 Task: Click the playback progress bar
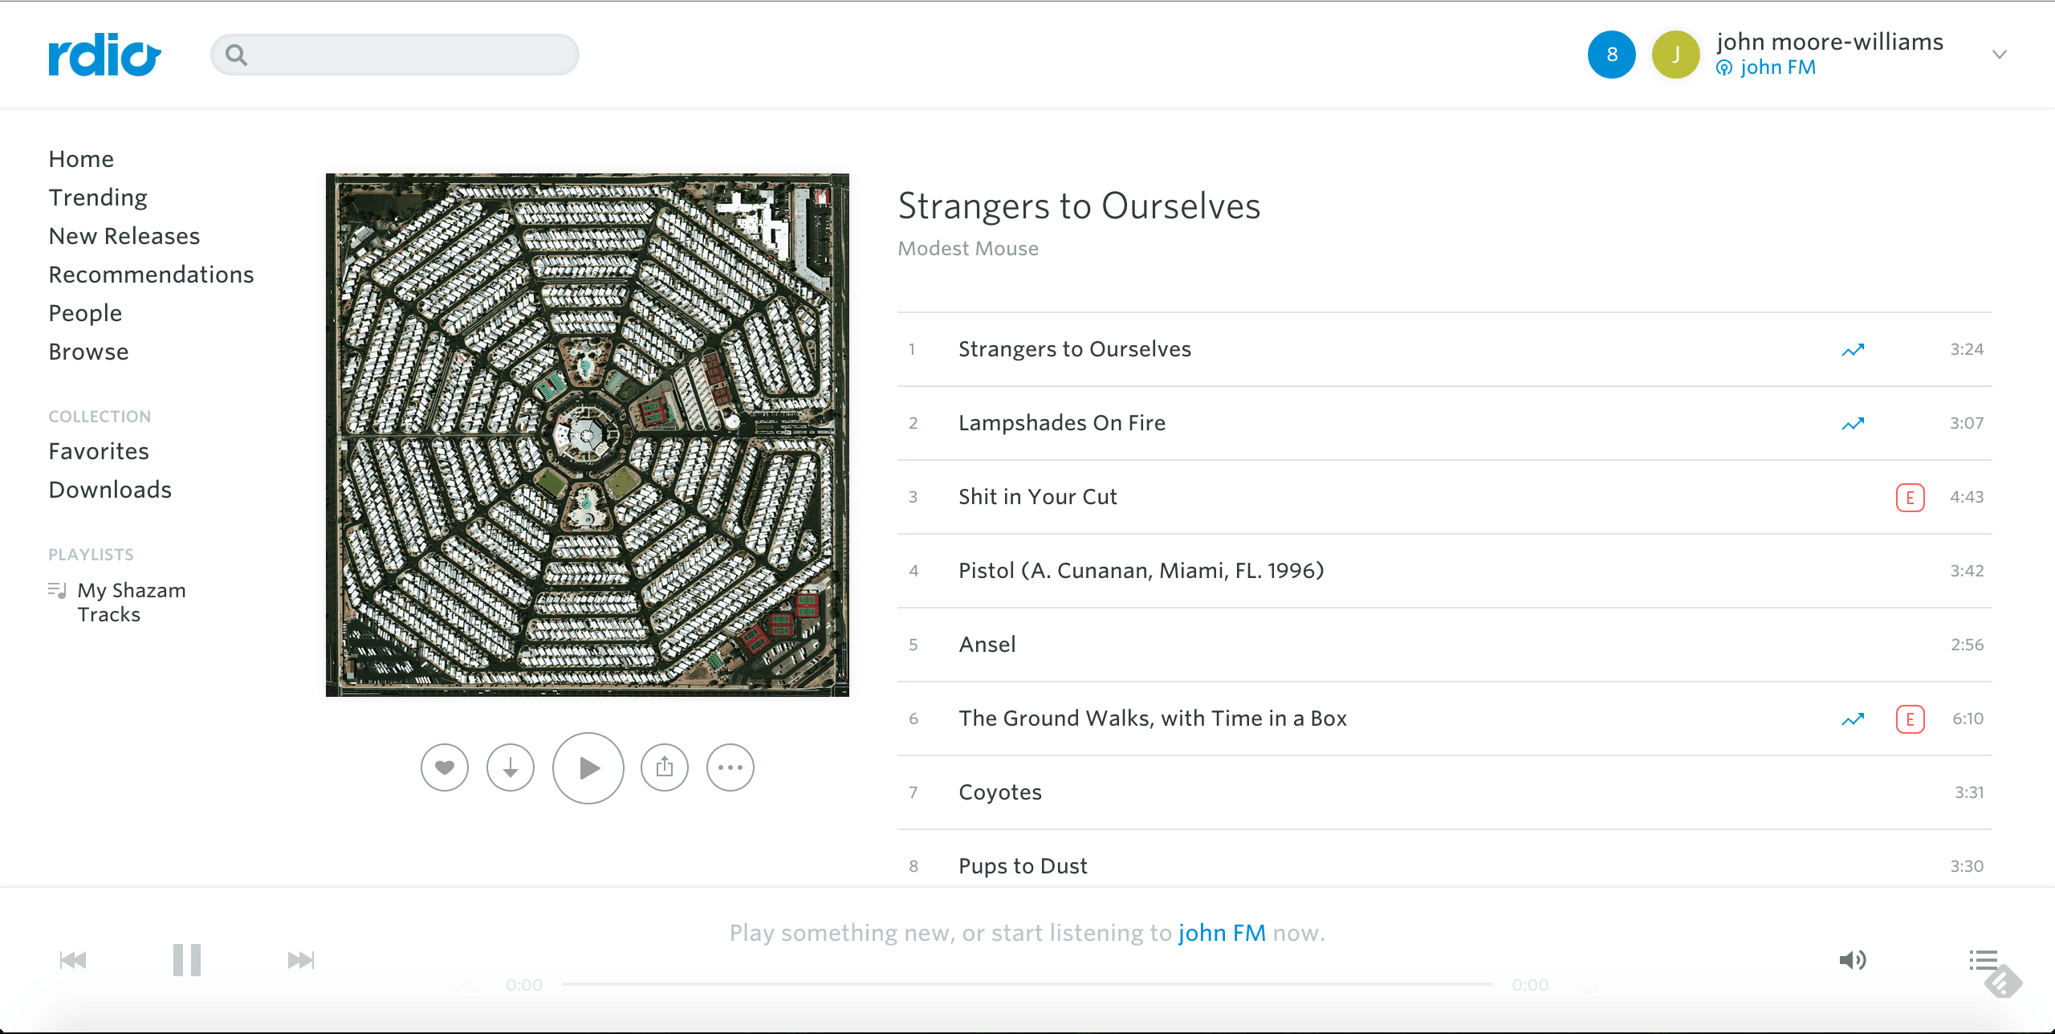point(1027,984)
